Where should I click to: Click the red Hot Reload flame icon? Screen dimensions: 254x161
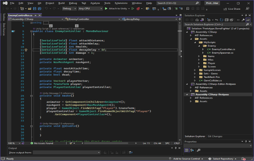click(x=138, y=8)
